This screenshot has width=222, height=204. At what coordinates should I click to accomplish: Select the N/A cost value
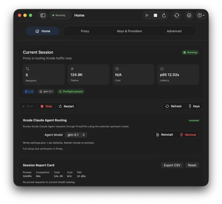pyautogui.click(x=118, y=75)
